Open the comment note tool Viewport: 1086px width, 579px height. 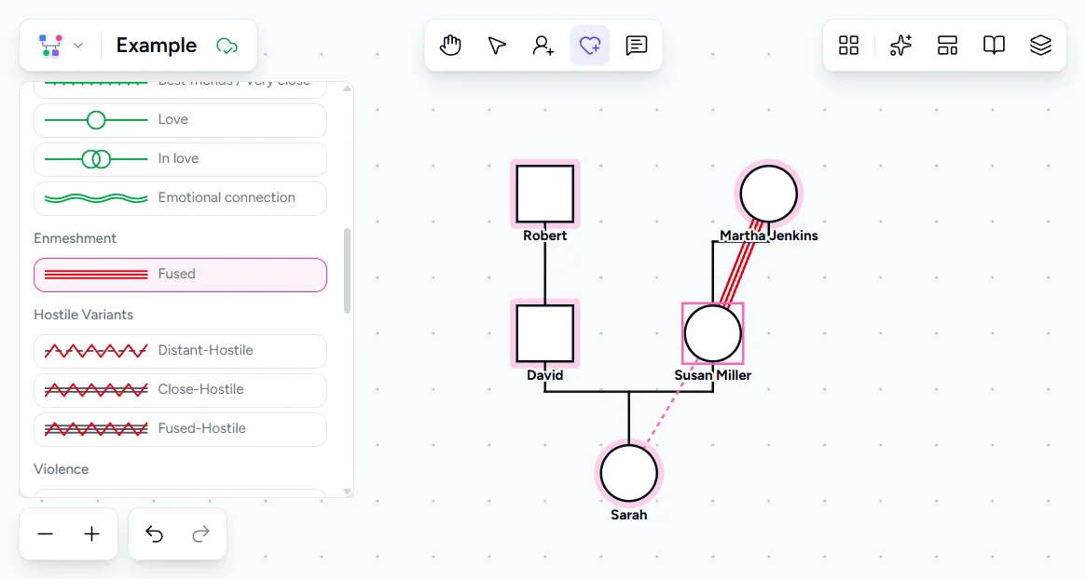click(x=637, y=46)
